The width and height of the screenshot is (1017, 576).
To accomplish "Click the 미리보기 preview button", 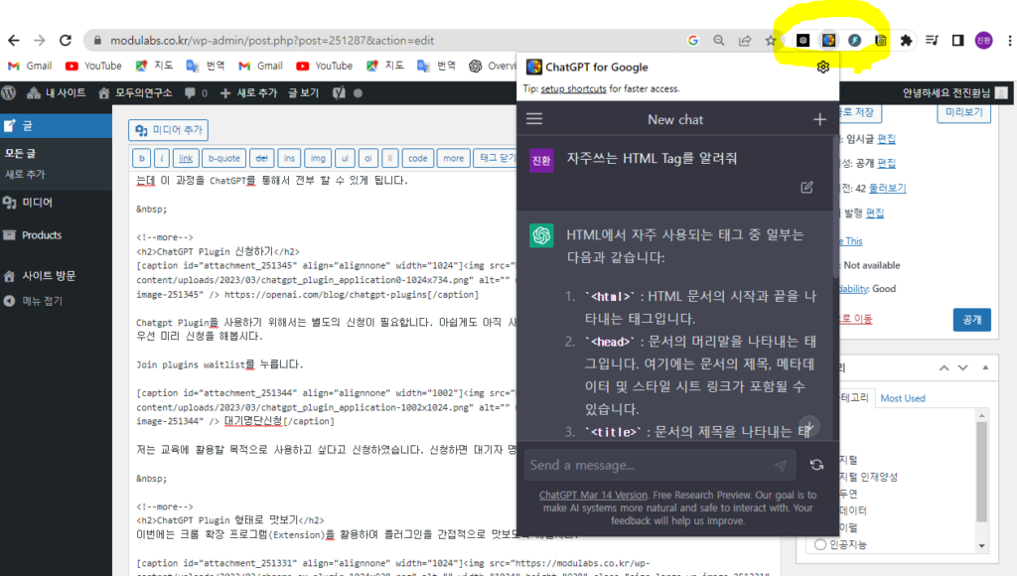I will click(x=963, y=113).
